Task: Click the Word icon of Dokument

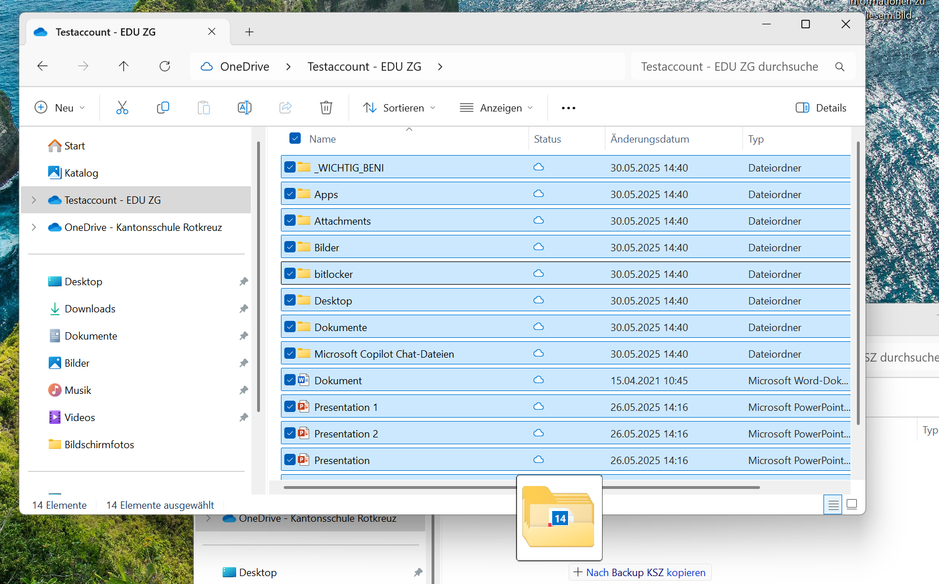Action: click(304, 380)
